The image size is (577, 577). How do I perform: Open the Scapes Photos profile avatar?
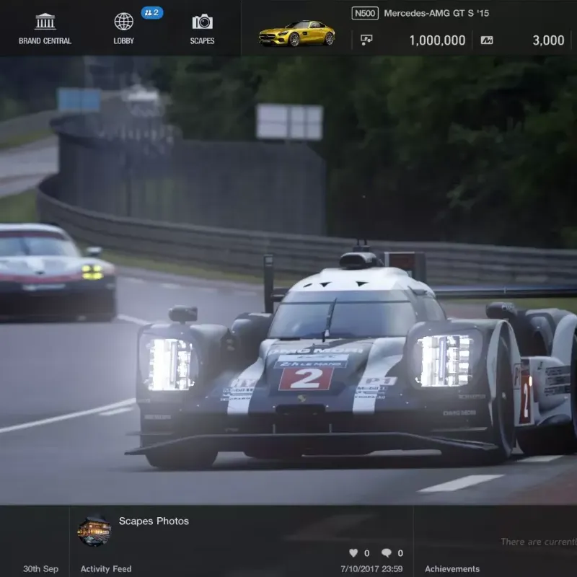[x=94, y=531]
